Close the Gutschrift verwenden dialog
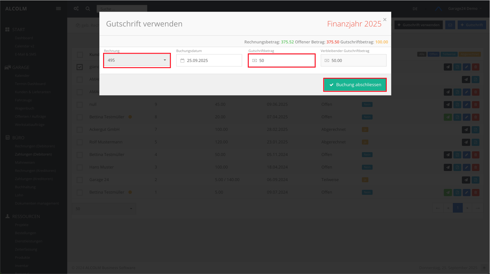This screenshot has height=274, width=490. (x=385, y=20)
